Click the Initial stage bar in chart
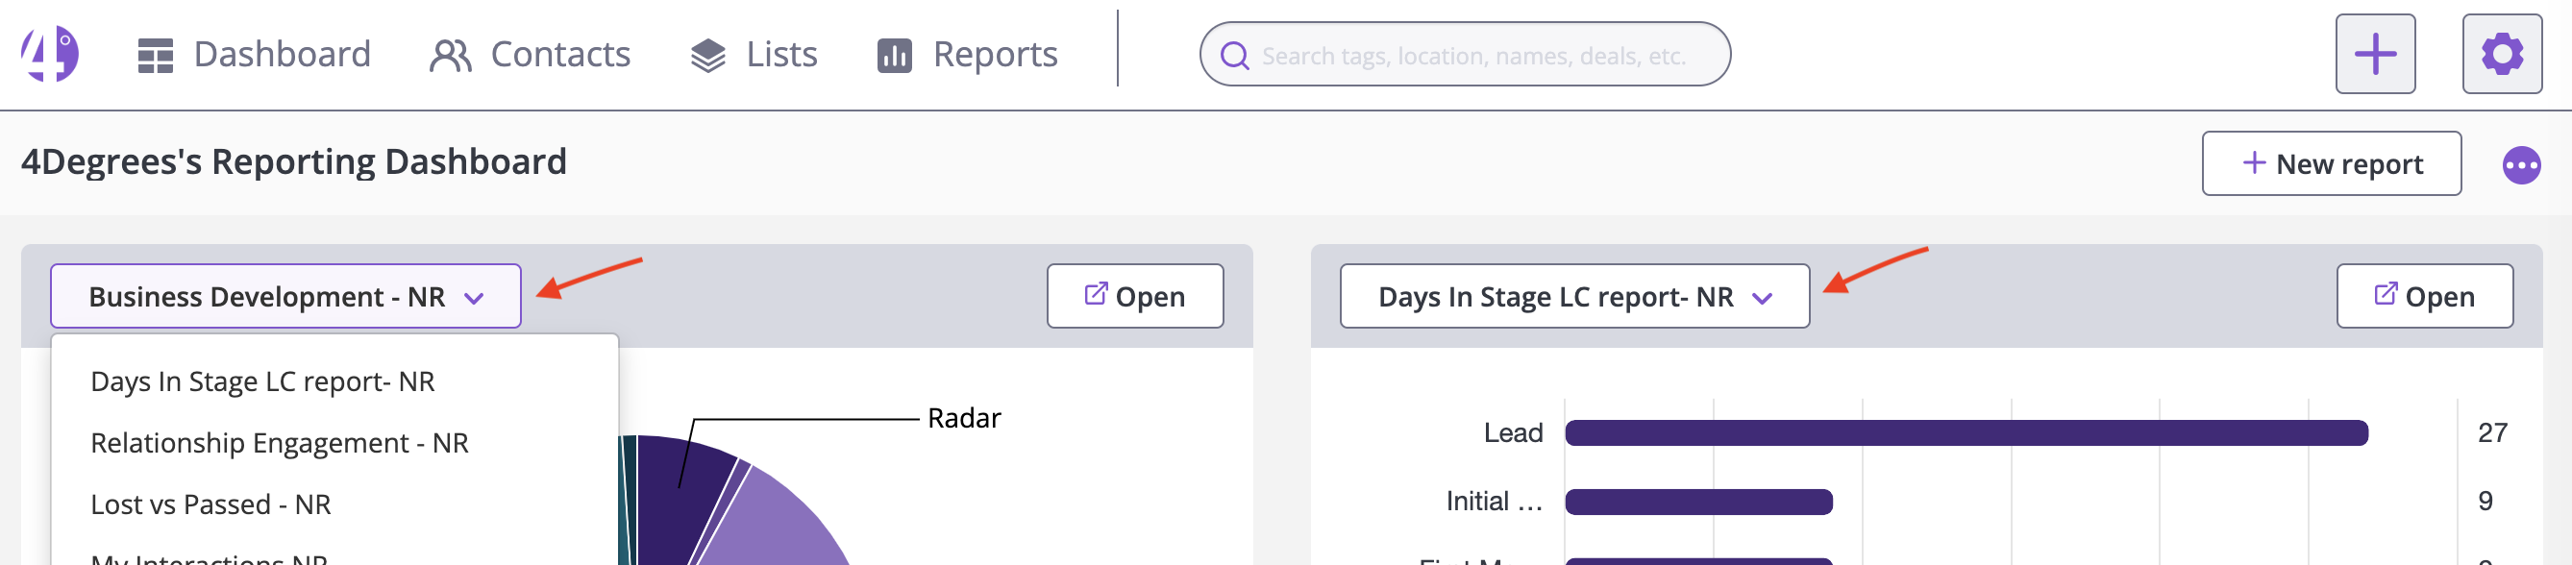The width and height of the screenshot is (2572, 565). [x=1698, y=503]
